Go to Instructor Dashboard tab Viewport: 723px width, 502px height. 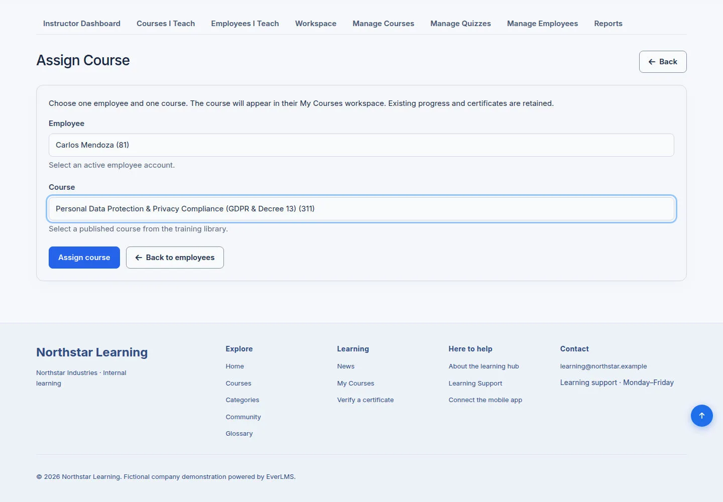click(82, 24)
